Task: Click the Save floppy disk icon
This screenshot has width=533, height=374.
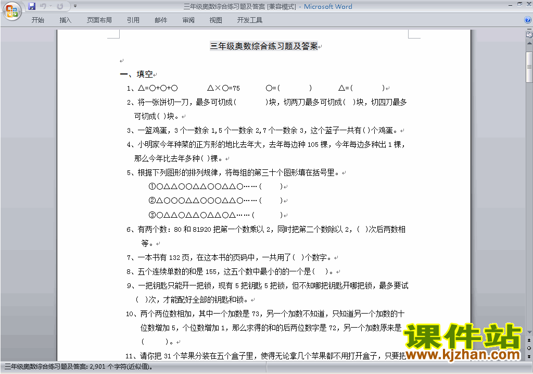Action: (x=32, y=6)
